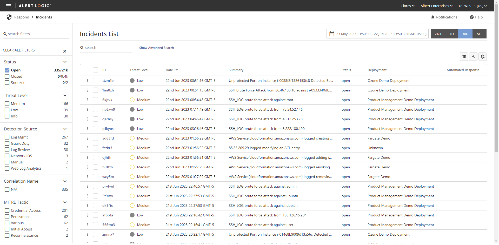Click the Low threat icon for p1kyos
The width and height of the screenshot is (499, 245).
[132, 129]
